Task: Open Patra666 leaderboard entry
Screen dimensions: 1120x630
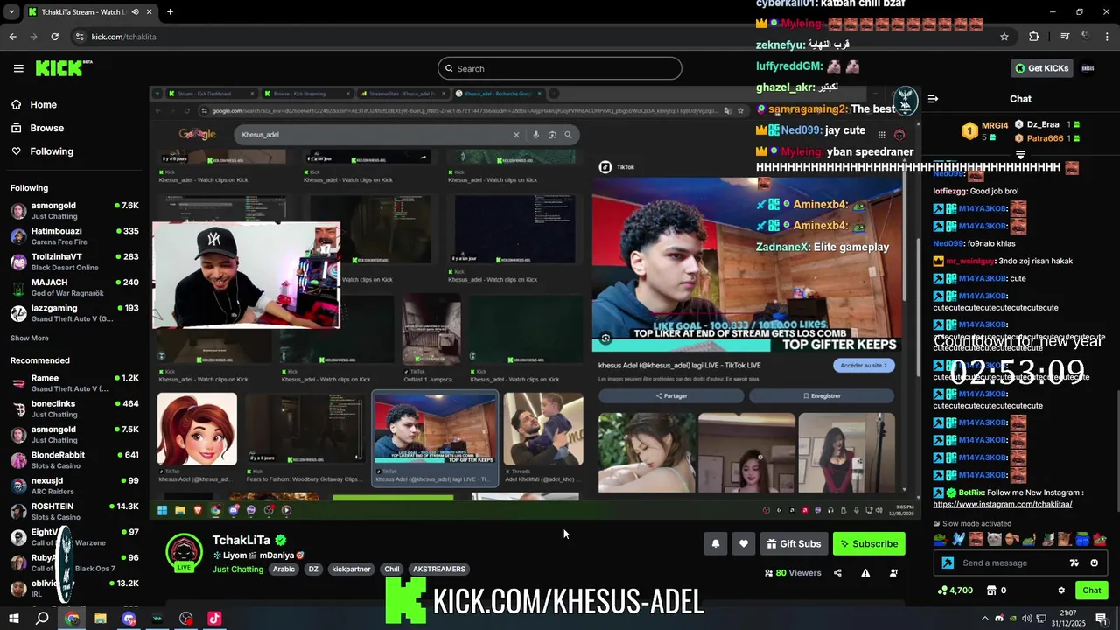Action: tap(1048, 138)
